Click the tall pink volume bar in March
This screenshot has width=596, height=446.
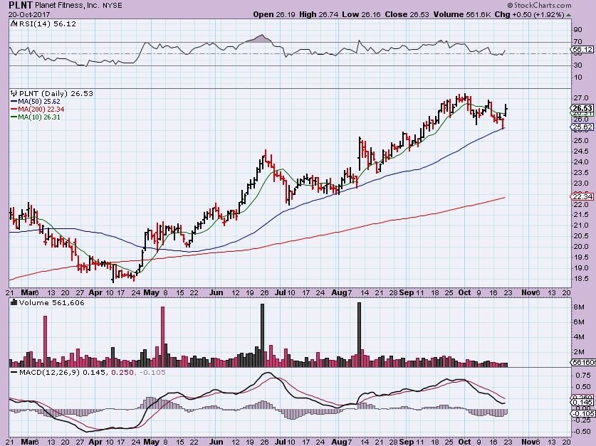(45, 341)
